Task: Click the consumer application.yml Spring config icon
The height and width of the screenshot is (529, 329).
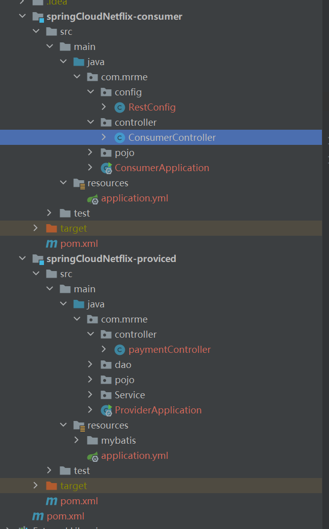Action: 92,198
